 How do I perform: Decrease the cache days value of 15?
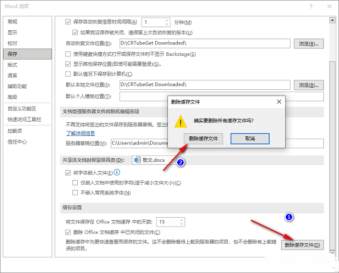coord(181,224)
